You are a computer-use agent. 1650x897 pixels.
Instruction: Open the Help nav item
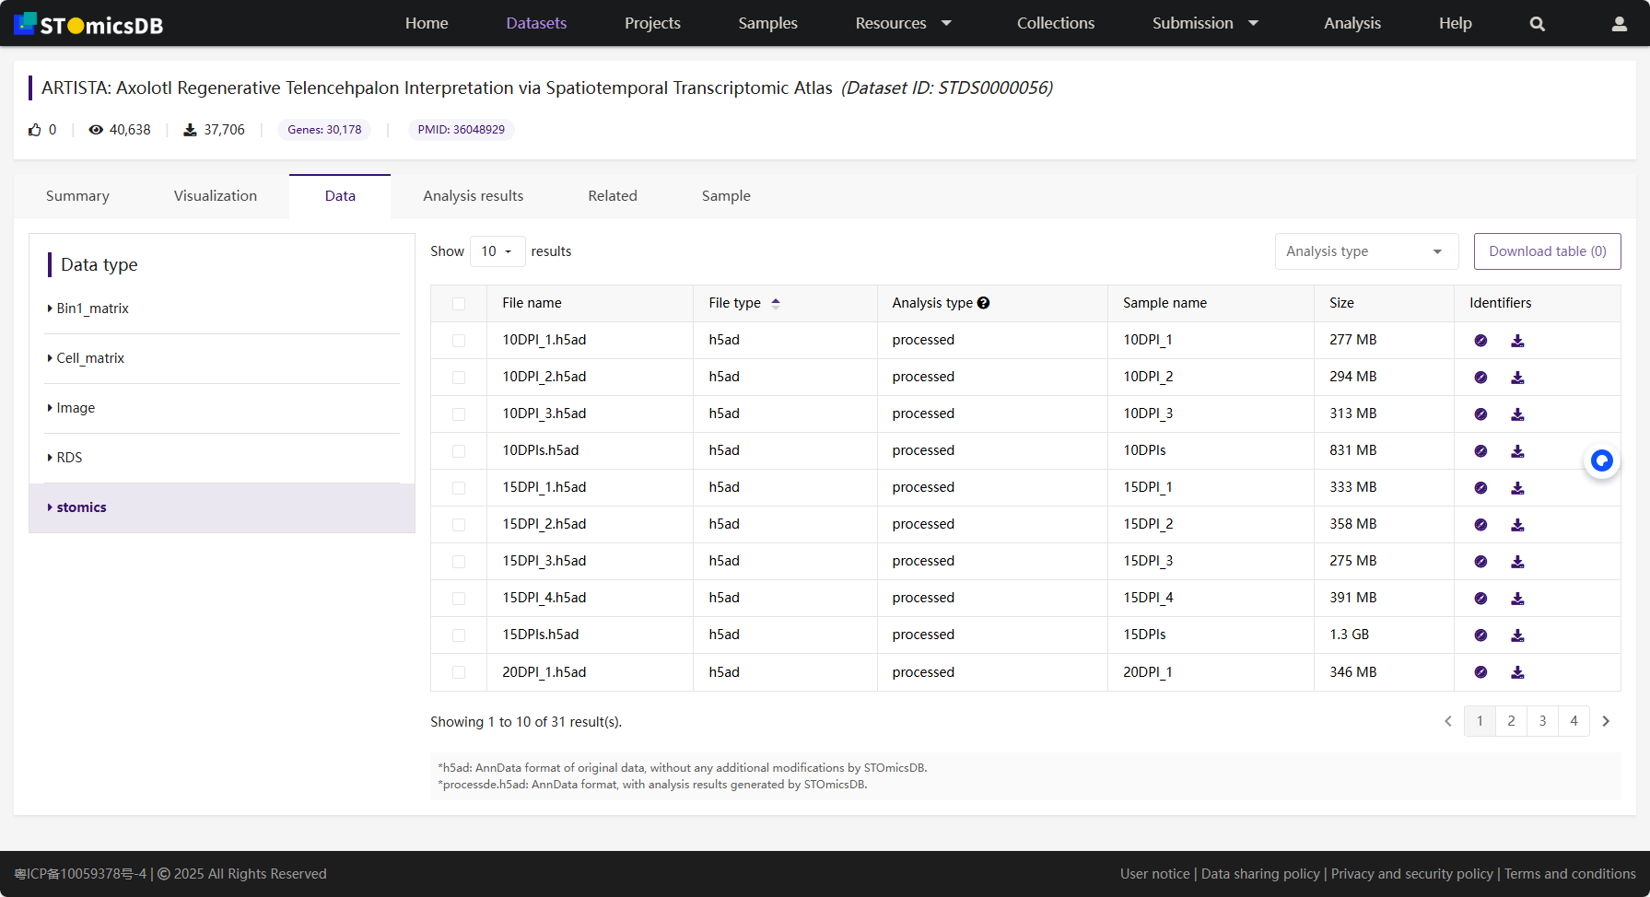pyautogui.click(x=1456, y=23)
